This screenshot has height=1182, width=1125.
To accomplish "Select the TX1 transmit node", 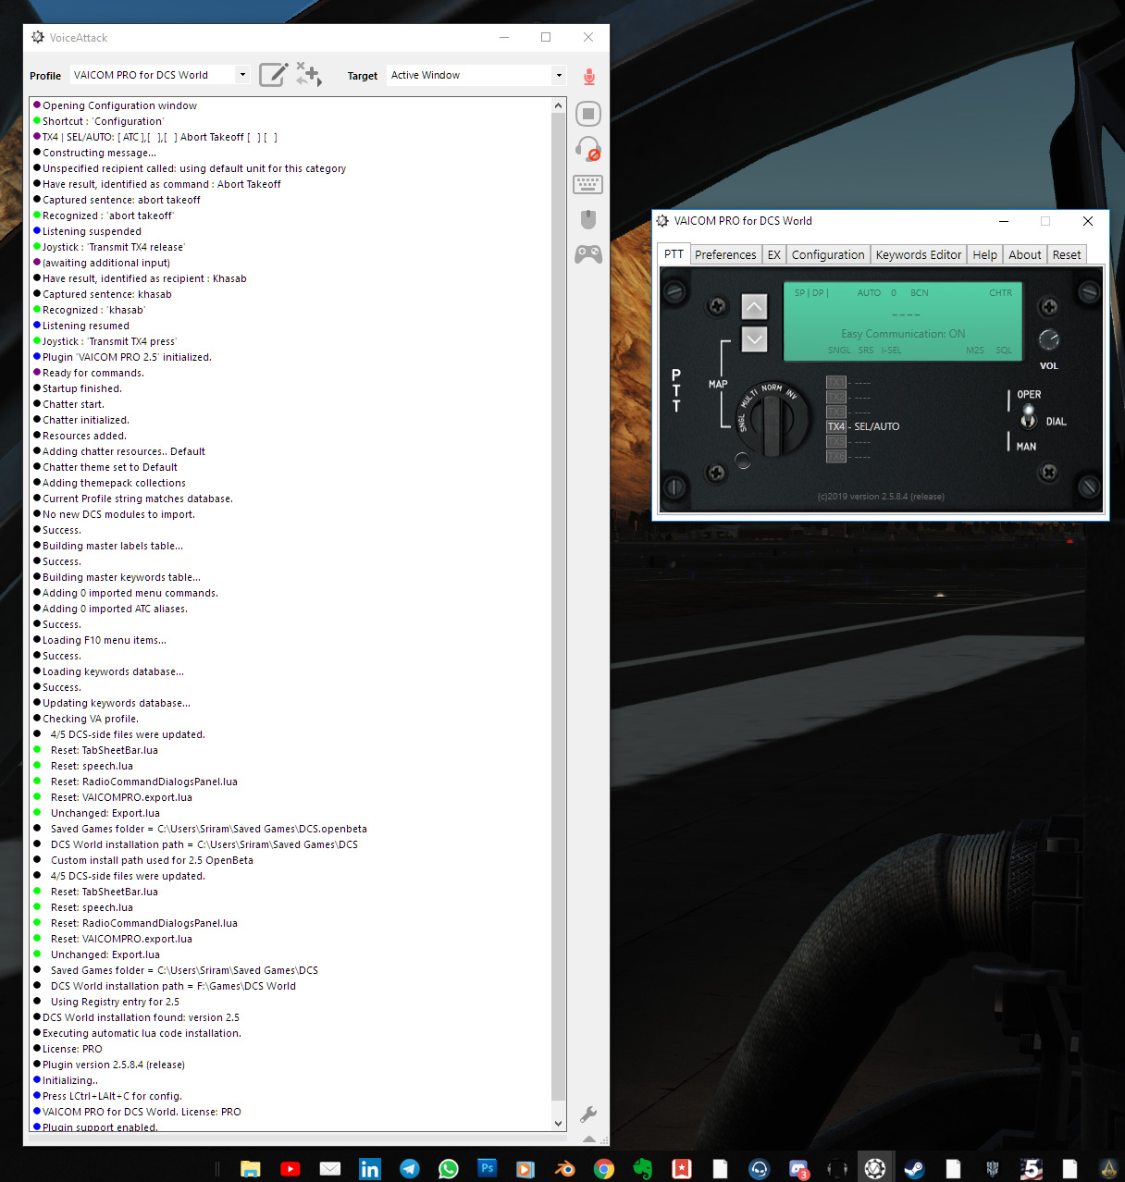I will click(x=836, y=382).
